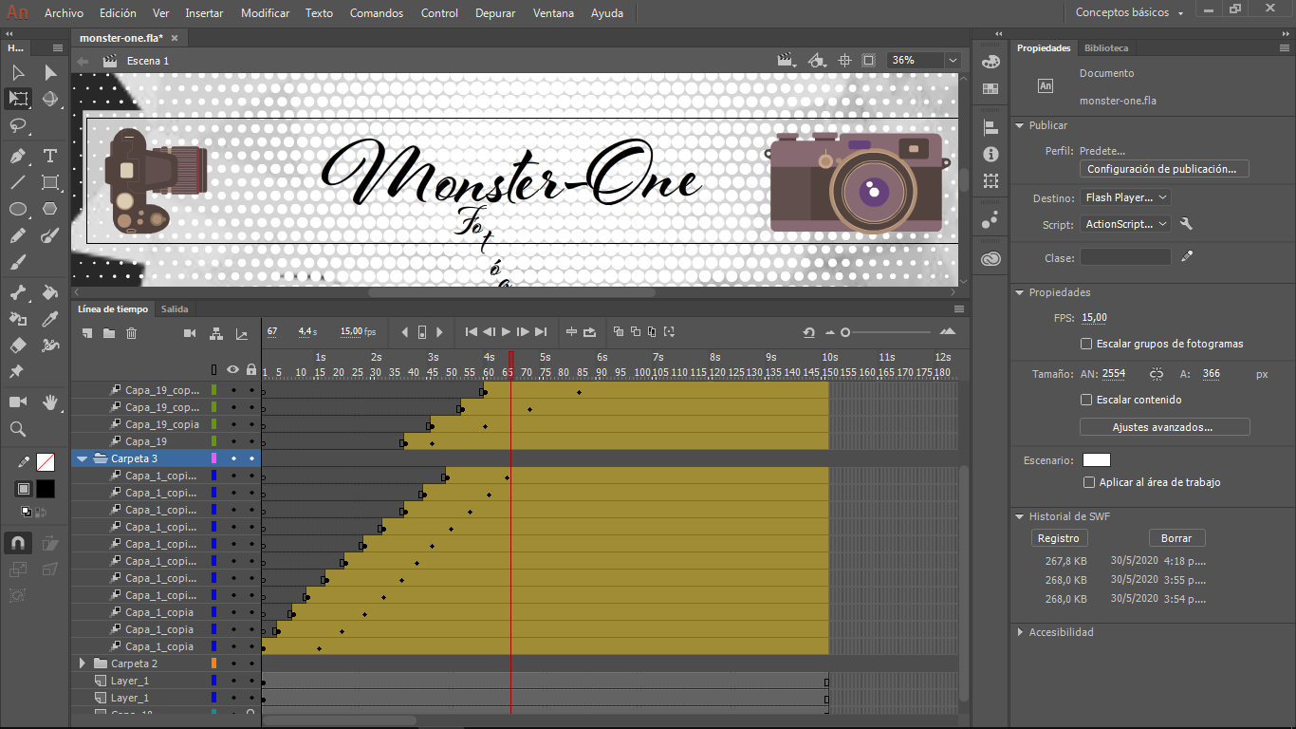Select the Eyedropper tool
The width and height of the screenshot is (1296, 729).
[50, 319]
